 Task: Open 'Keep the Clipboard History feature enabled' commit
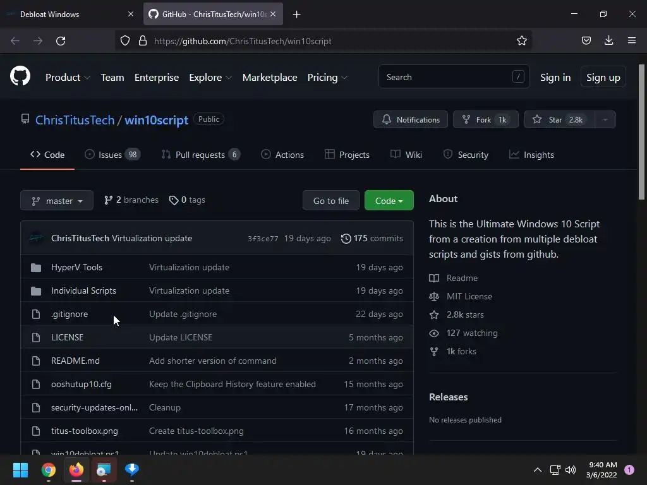233,385
